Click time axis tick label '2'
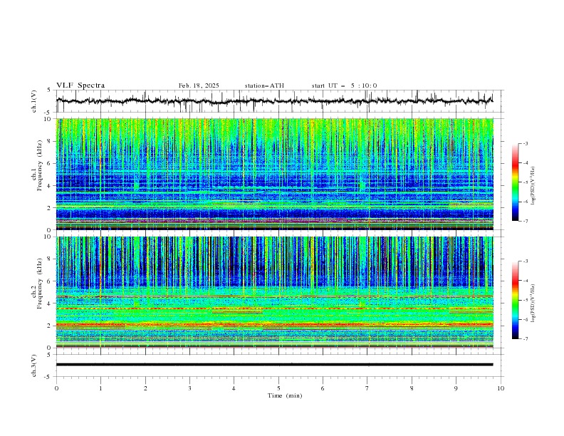Viewport: 564px width, 436px height. tap(145, 388)
